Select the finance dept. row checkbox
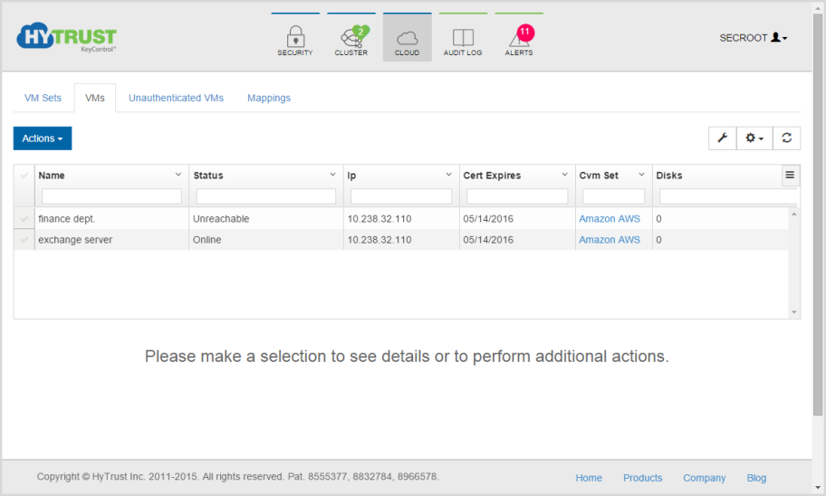 pos(24,218)
